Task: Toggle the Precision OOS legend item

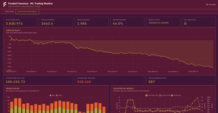Action: point(165,95)
